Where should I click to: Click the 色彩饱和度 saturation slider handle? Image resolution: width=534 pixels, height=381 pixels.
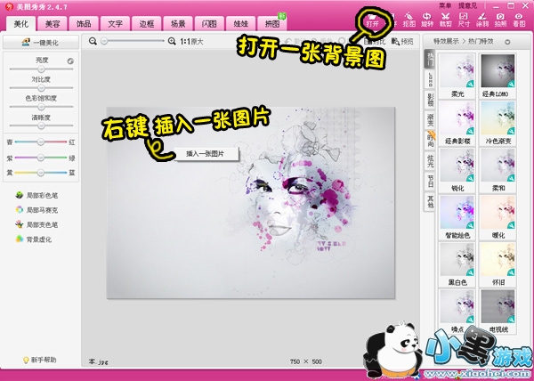coord(41,107)
